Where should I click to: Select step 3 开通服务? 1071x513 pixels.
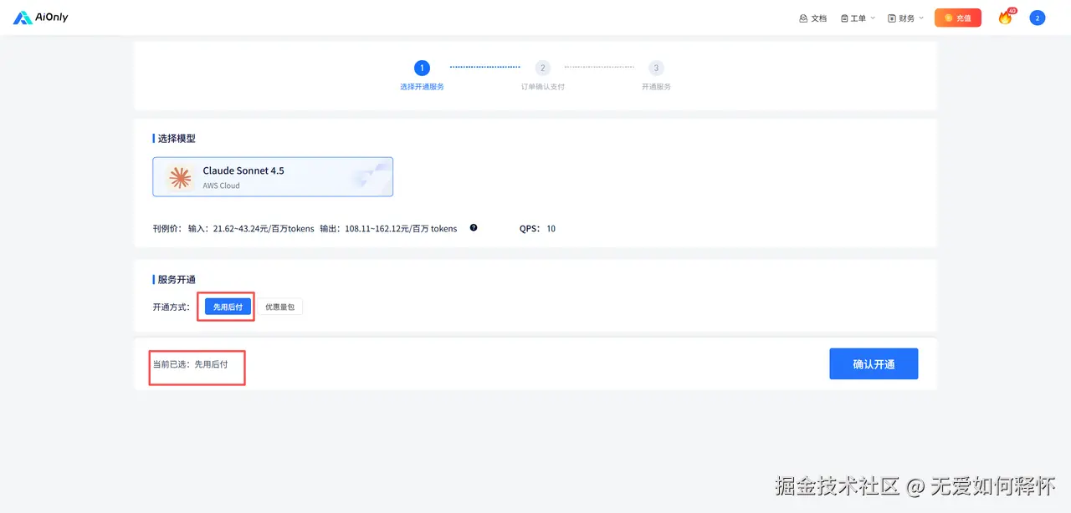[x=656, y=75]
